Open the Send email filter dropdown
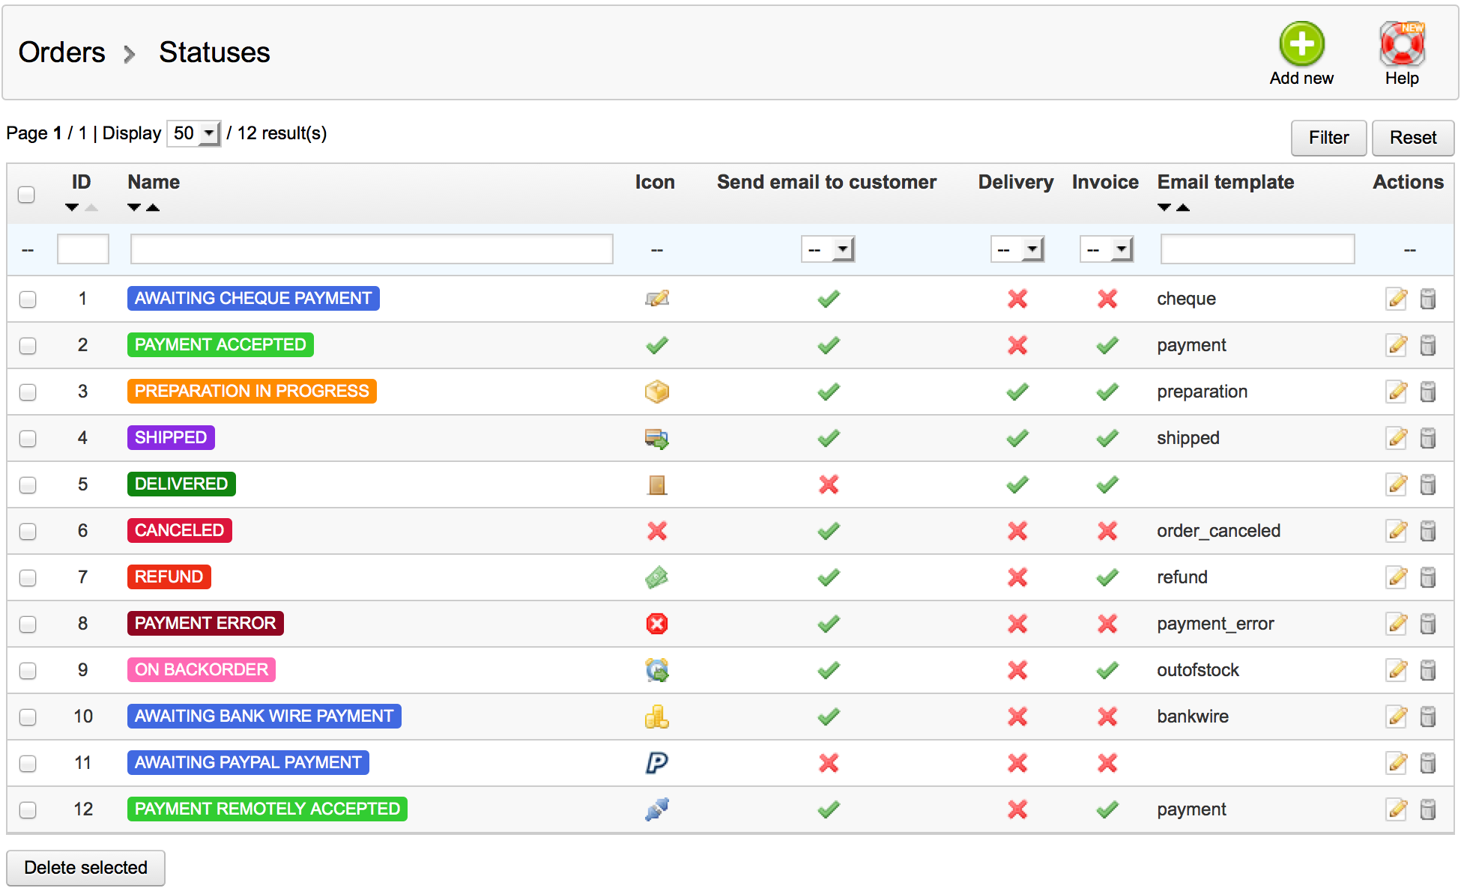 (827, 249)
